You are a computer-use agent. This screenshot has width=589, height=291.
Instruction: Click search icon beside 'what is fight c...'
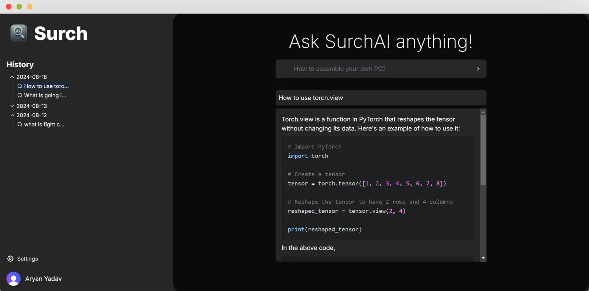[20, 125]
